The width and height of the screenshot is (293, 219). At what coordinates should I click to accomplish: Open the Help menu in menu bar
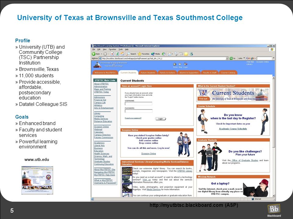point(127,49)
